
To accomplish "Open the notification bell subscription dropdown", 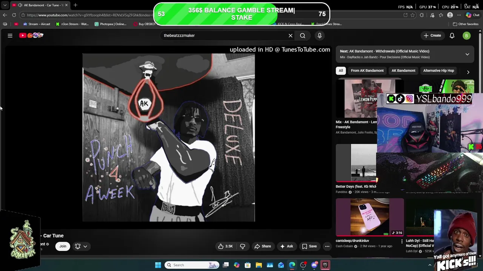I will click(x=81, y=246).
